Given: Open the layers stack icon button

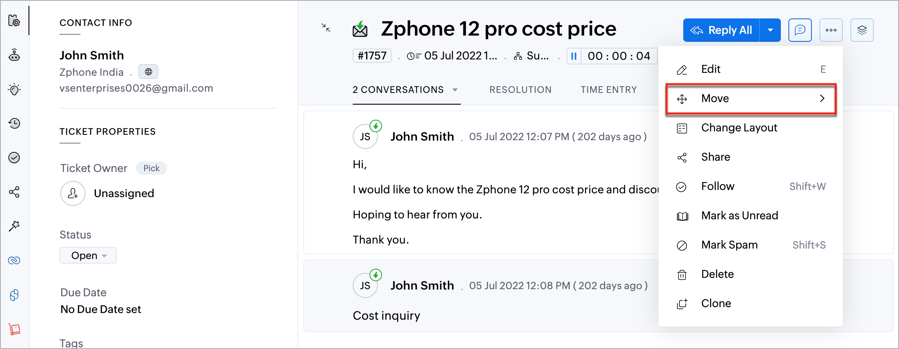Looking at the screenshot, I should pos(862,30).
